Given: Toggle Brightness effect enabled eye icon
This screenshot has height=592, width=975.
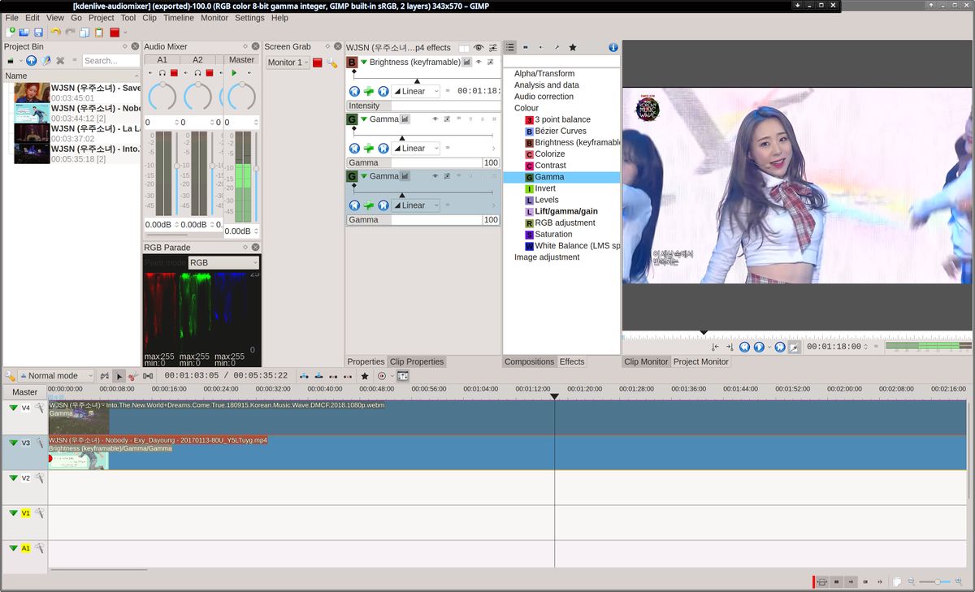Looking at the screenshot, I should [x=479, y=62].
